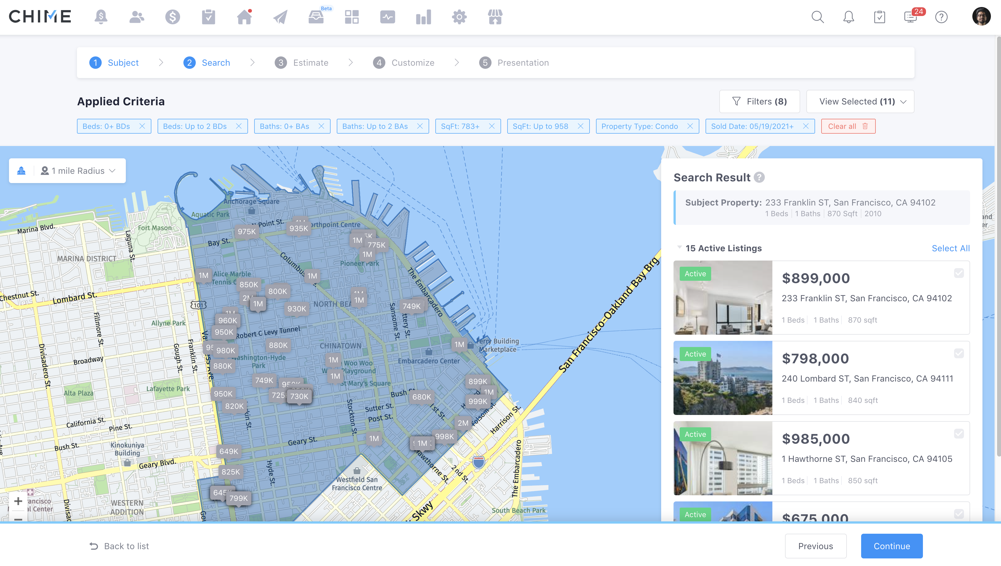This screenshot has width=1001, height=566.
Task: Zoom in the map with plus button
Action: click(18, 501)
